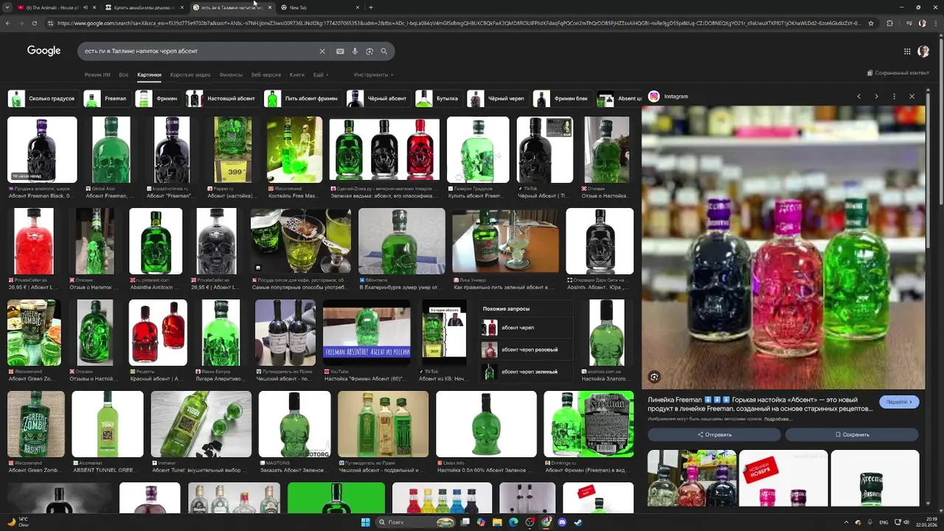Search inside preview image with Lens

pos(654,377)
